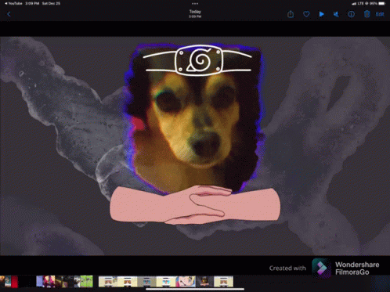Delete the video with the trash icon
Viewport: 390px width, 292px height.
point(367,14)
